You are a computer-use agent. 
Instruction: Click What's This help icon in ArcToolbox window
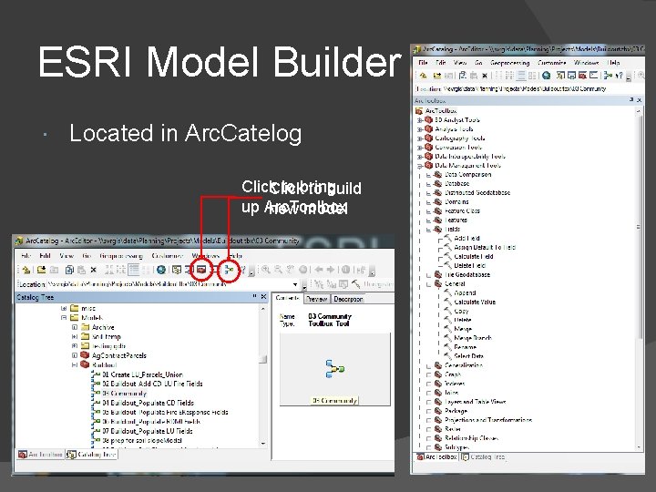620,76
